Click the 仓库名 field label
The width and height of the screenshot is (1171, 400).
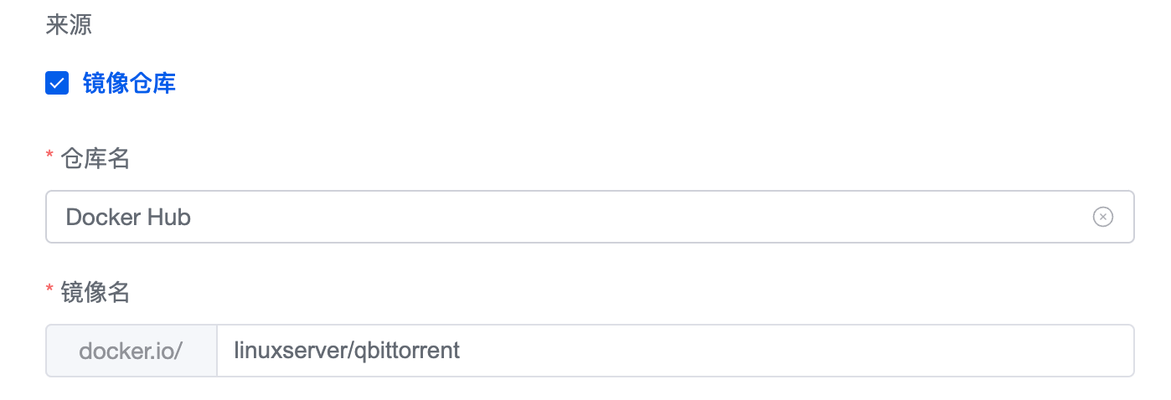(95, 158)
